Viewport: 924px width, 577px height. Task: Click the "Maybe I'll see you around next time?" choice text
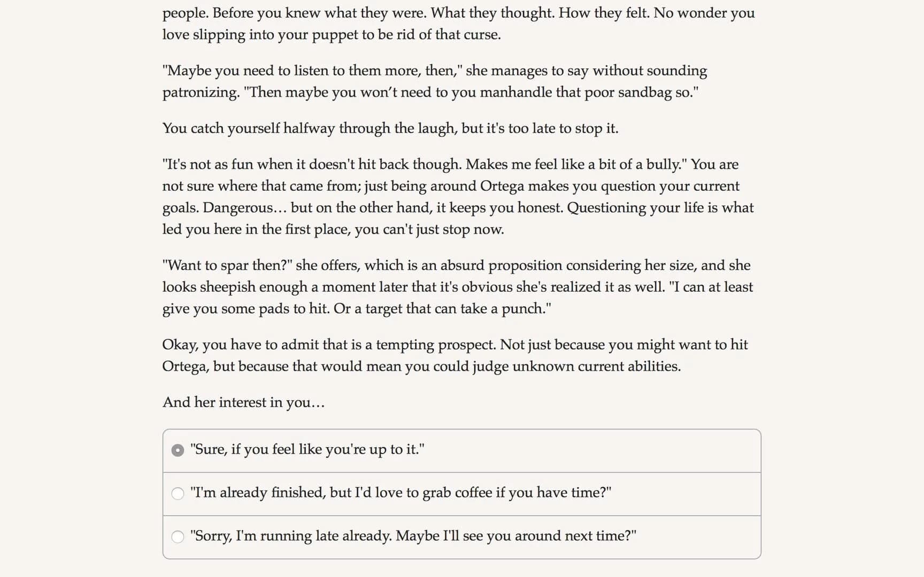[516, 536]
